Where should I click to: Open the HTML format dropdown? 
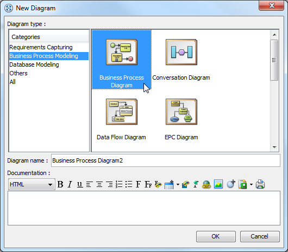click(x=32, y=184)
